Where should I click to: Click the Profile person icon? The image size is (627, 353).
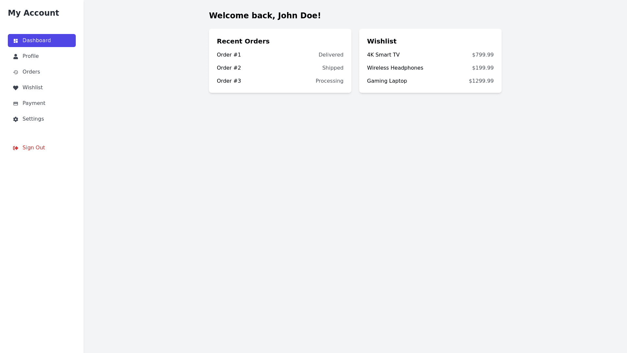pos(16,57)
